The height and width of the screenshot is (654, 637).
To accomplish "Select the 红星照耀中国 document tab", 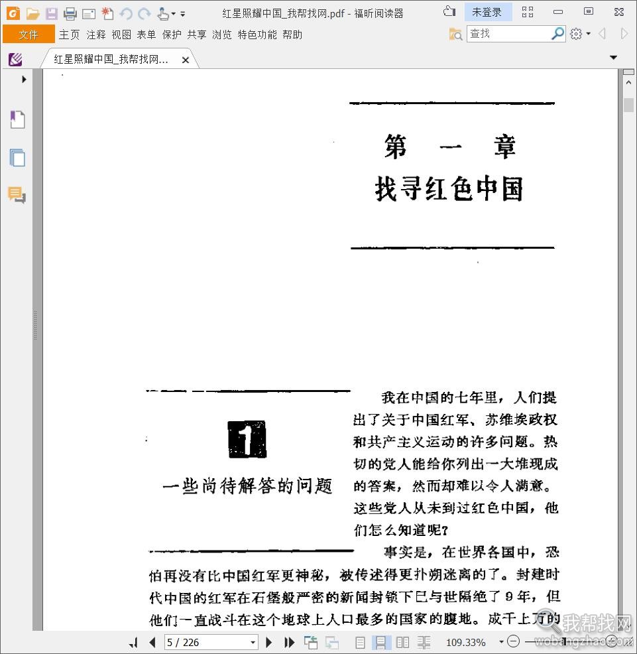I will click(x=111, y=59).
